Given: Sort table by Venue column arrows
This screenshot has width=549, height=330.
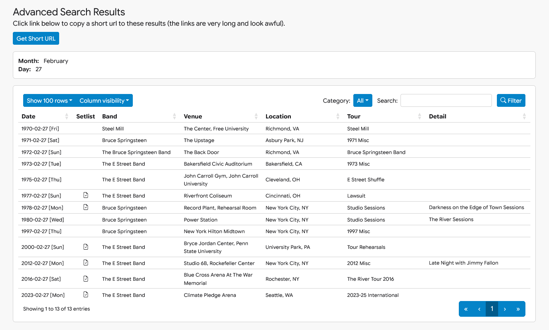Looking at the screenshot, I should (256, 116).
